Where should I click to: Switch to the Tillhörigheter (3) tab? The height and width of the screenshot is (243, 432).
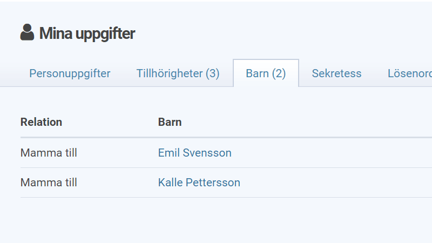[178, 73]
